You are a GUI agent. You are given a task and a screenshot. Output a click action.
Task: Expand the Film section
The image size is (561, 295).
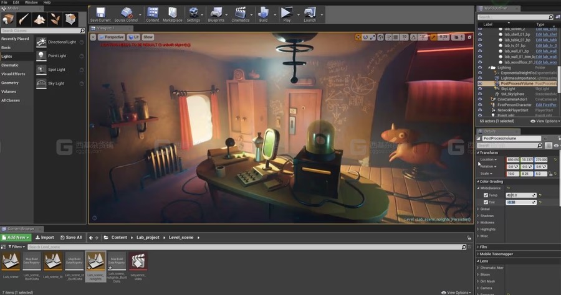pyautogui.click(x=478, y=247)
